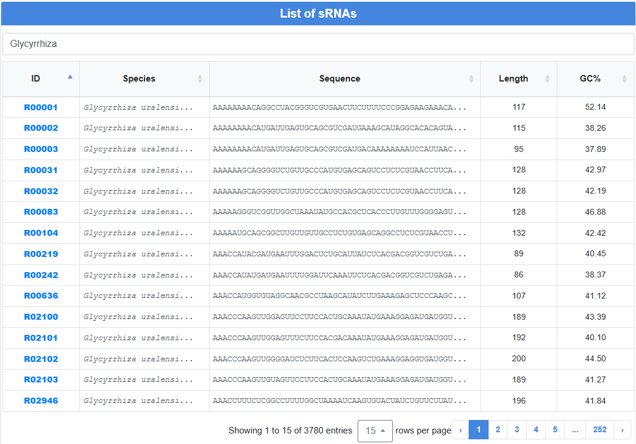
Task: Select GC% value 52.14
Action: pos(595,107)
